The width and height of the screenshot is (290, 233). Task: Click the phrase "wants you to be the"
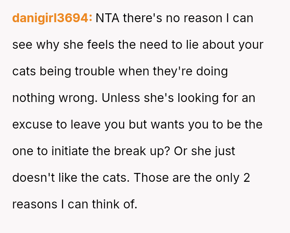(207, 125)
